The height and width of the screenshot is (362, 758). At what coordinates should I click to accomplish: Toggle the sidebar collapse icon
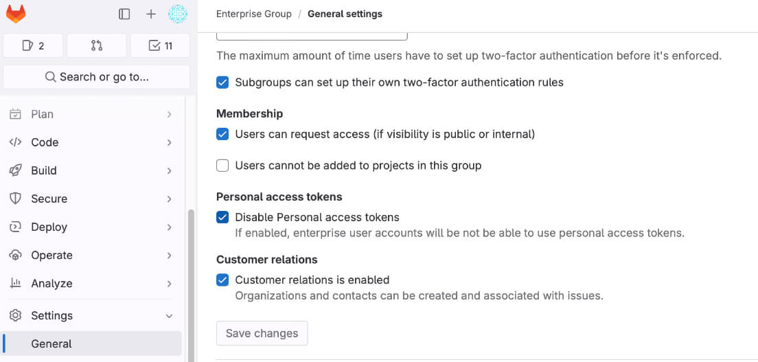pos(124,14)
